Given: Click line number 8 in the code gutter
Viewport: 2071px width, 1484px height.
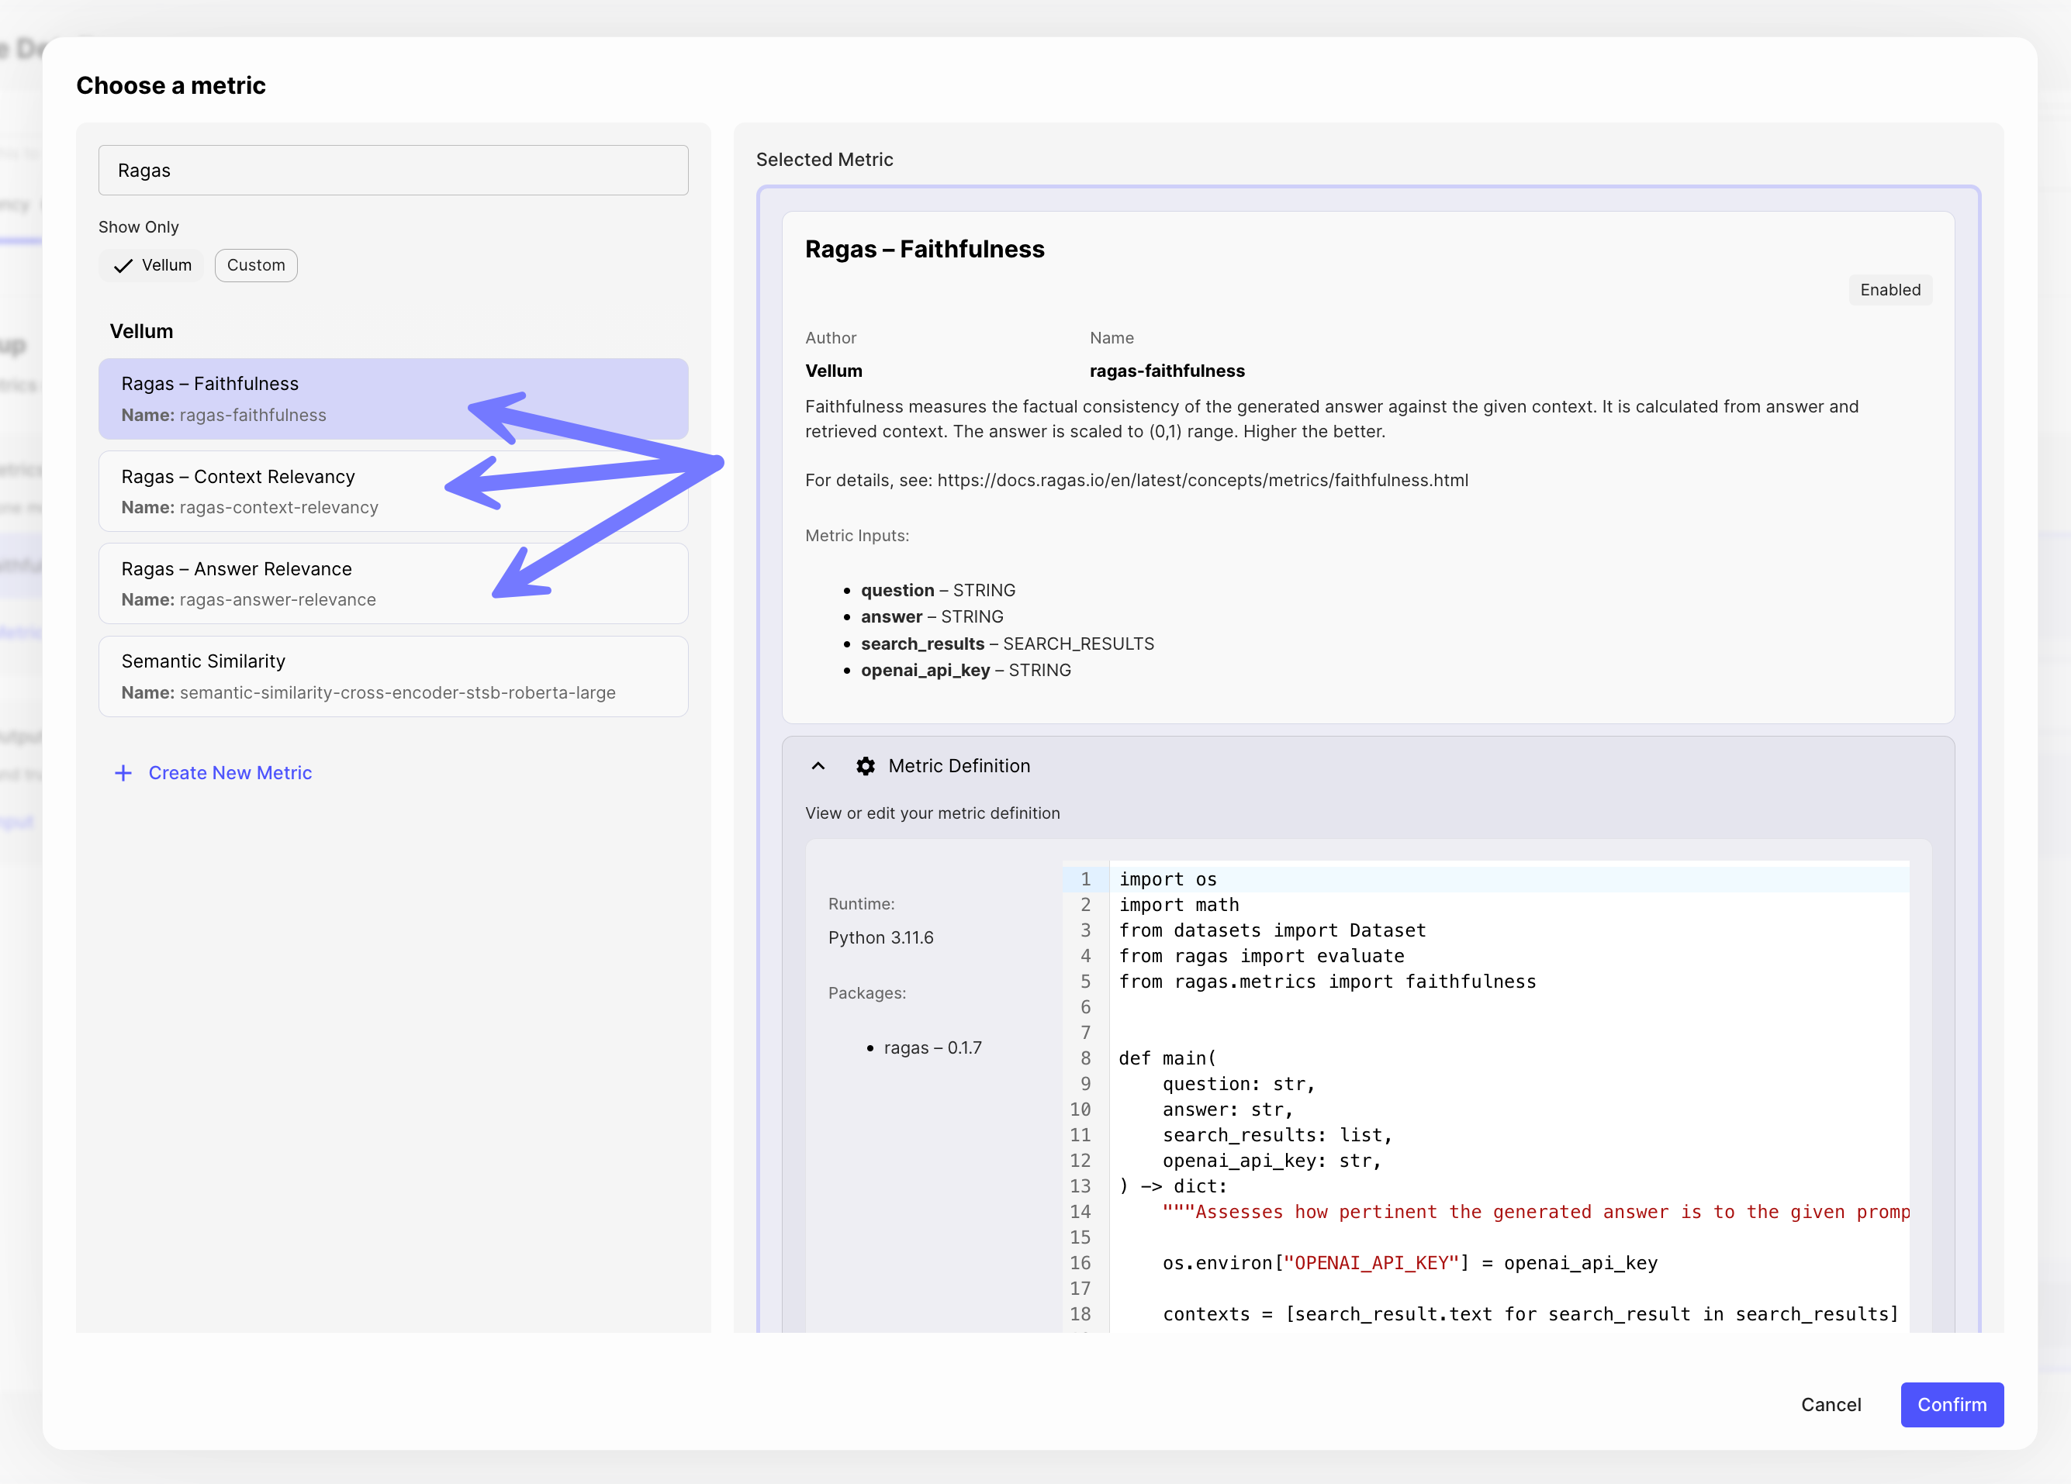Looking at the screenshot, I should 1085,1058.
